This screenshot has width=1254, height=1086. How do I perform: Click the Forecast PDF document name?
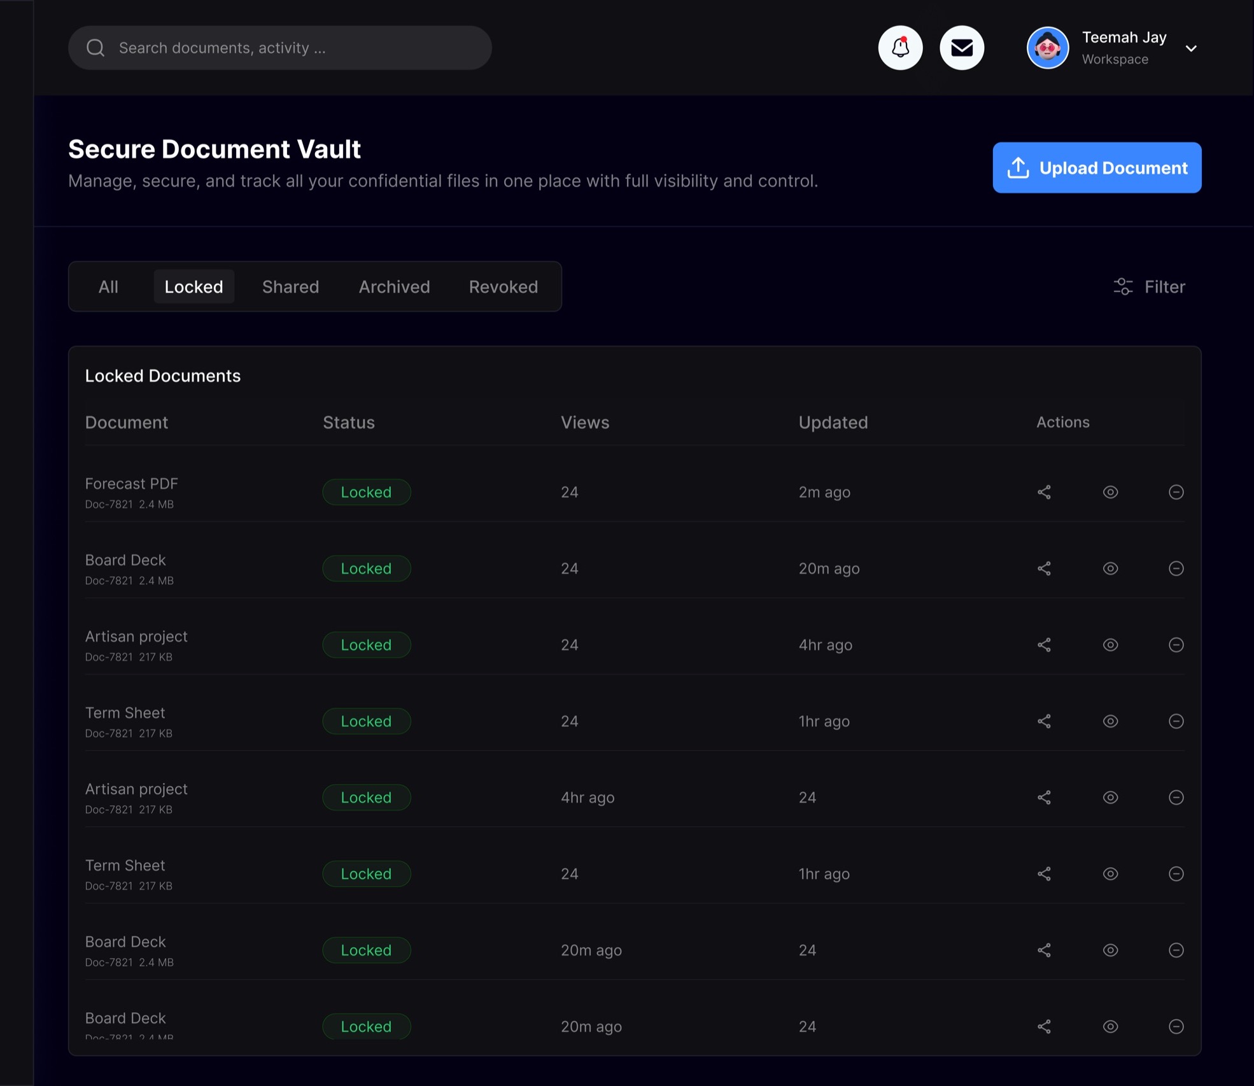132,484
